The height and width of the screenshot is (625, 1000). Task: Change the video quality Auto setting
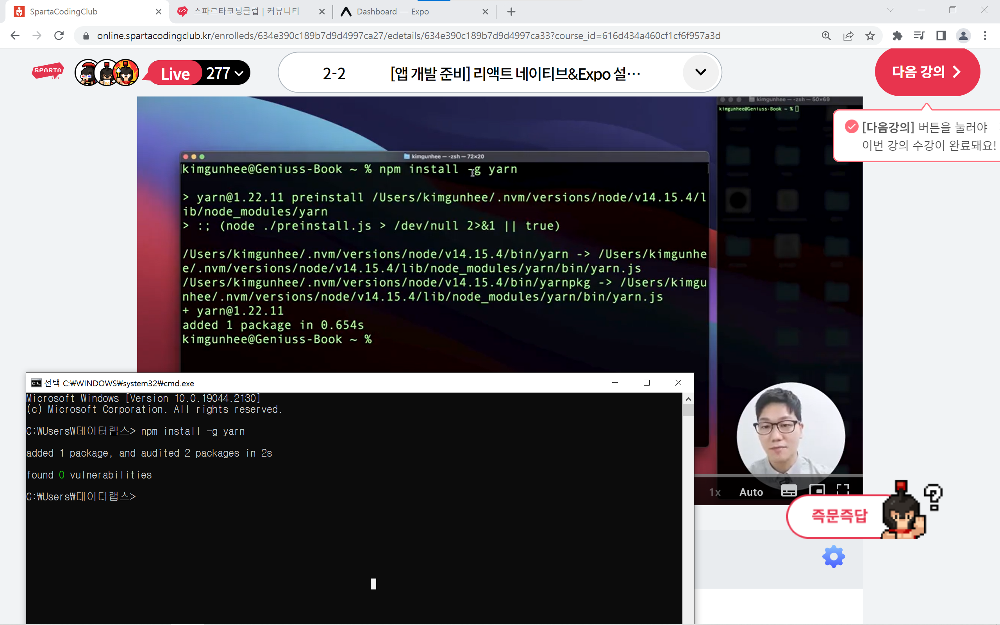click(x=751, y=492)
